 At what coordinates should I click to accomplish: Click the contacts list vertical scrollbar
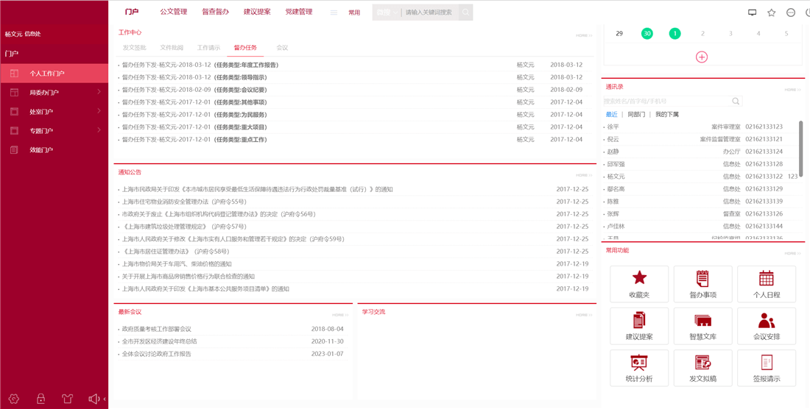[x=800, y=149]
